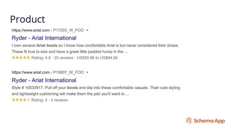Image resolution: width=230 pixels, height=129 pixels.
Task: Select the P17203_W_FOO breadcrumb
Action: 68,30
